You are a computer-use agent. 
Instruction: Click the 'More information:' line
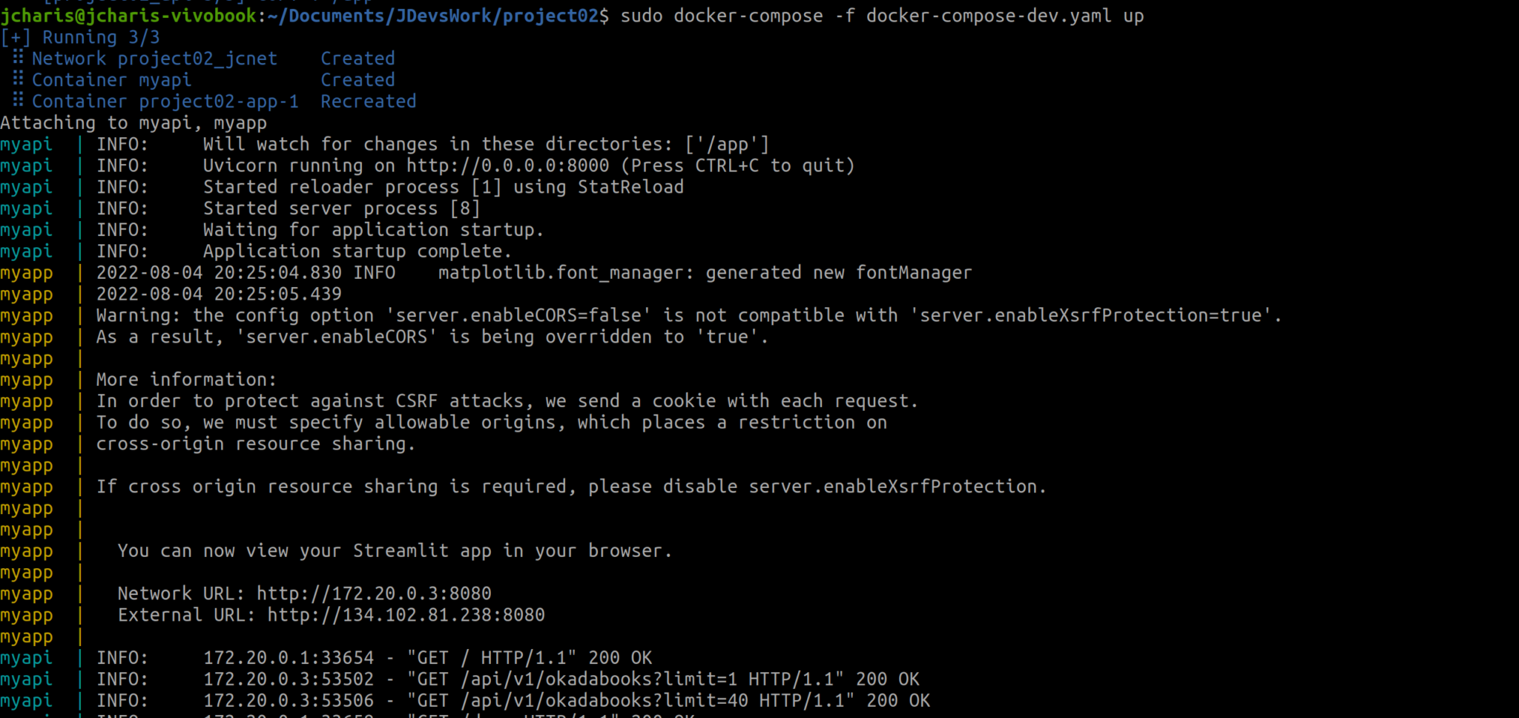(x=186, y=380)
